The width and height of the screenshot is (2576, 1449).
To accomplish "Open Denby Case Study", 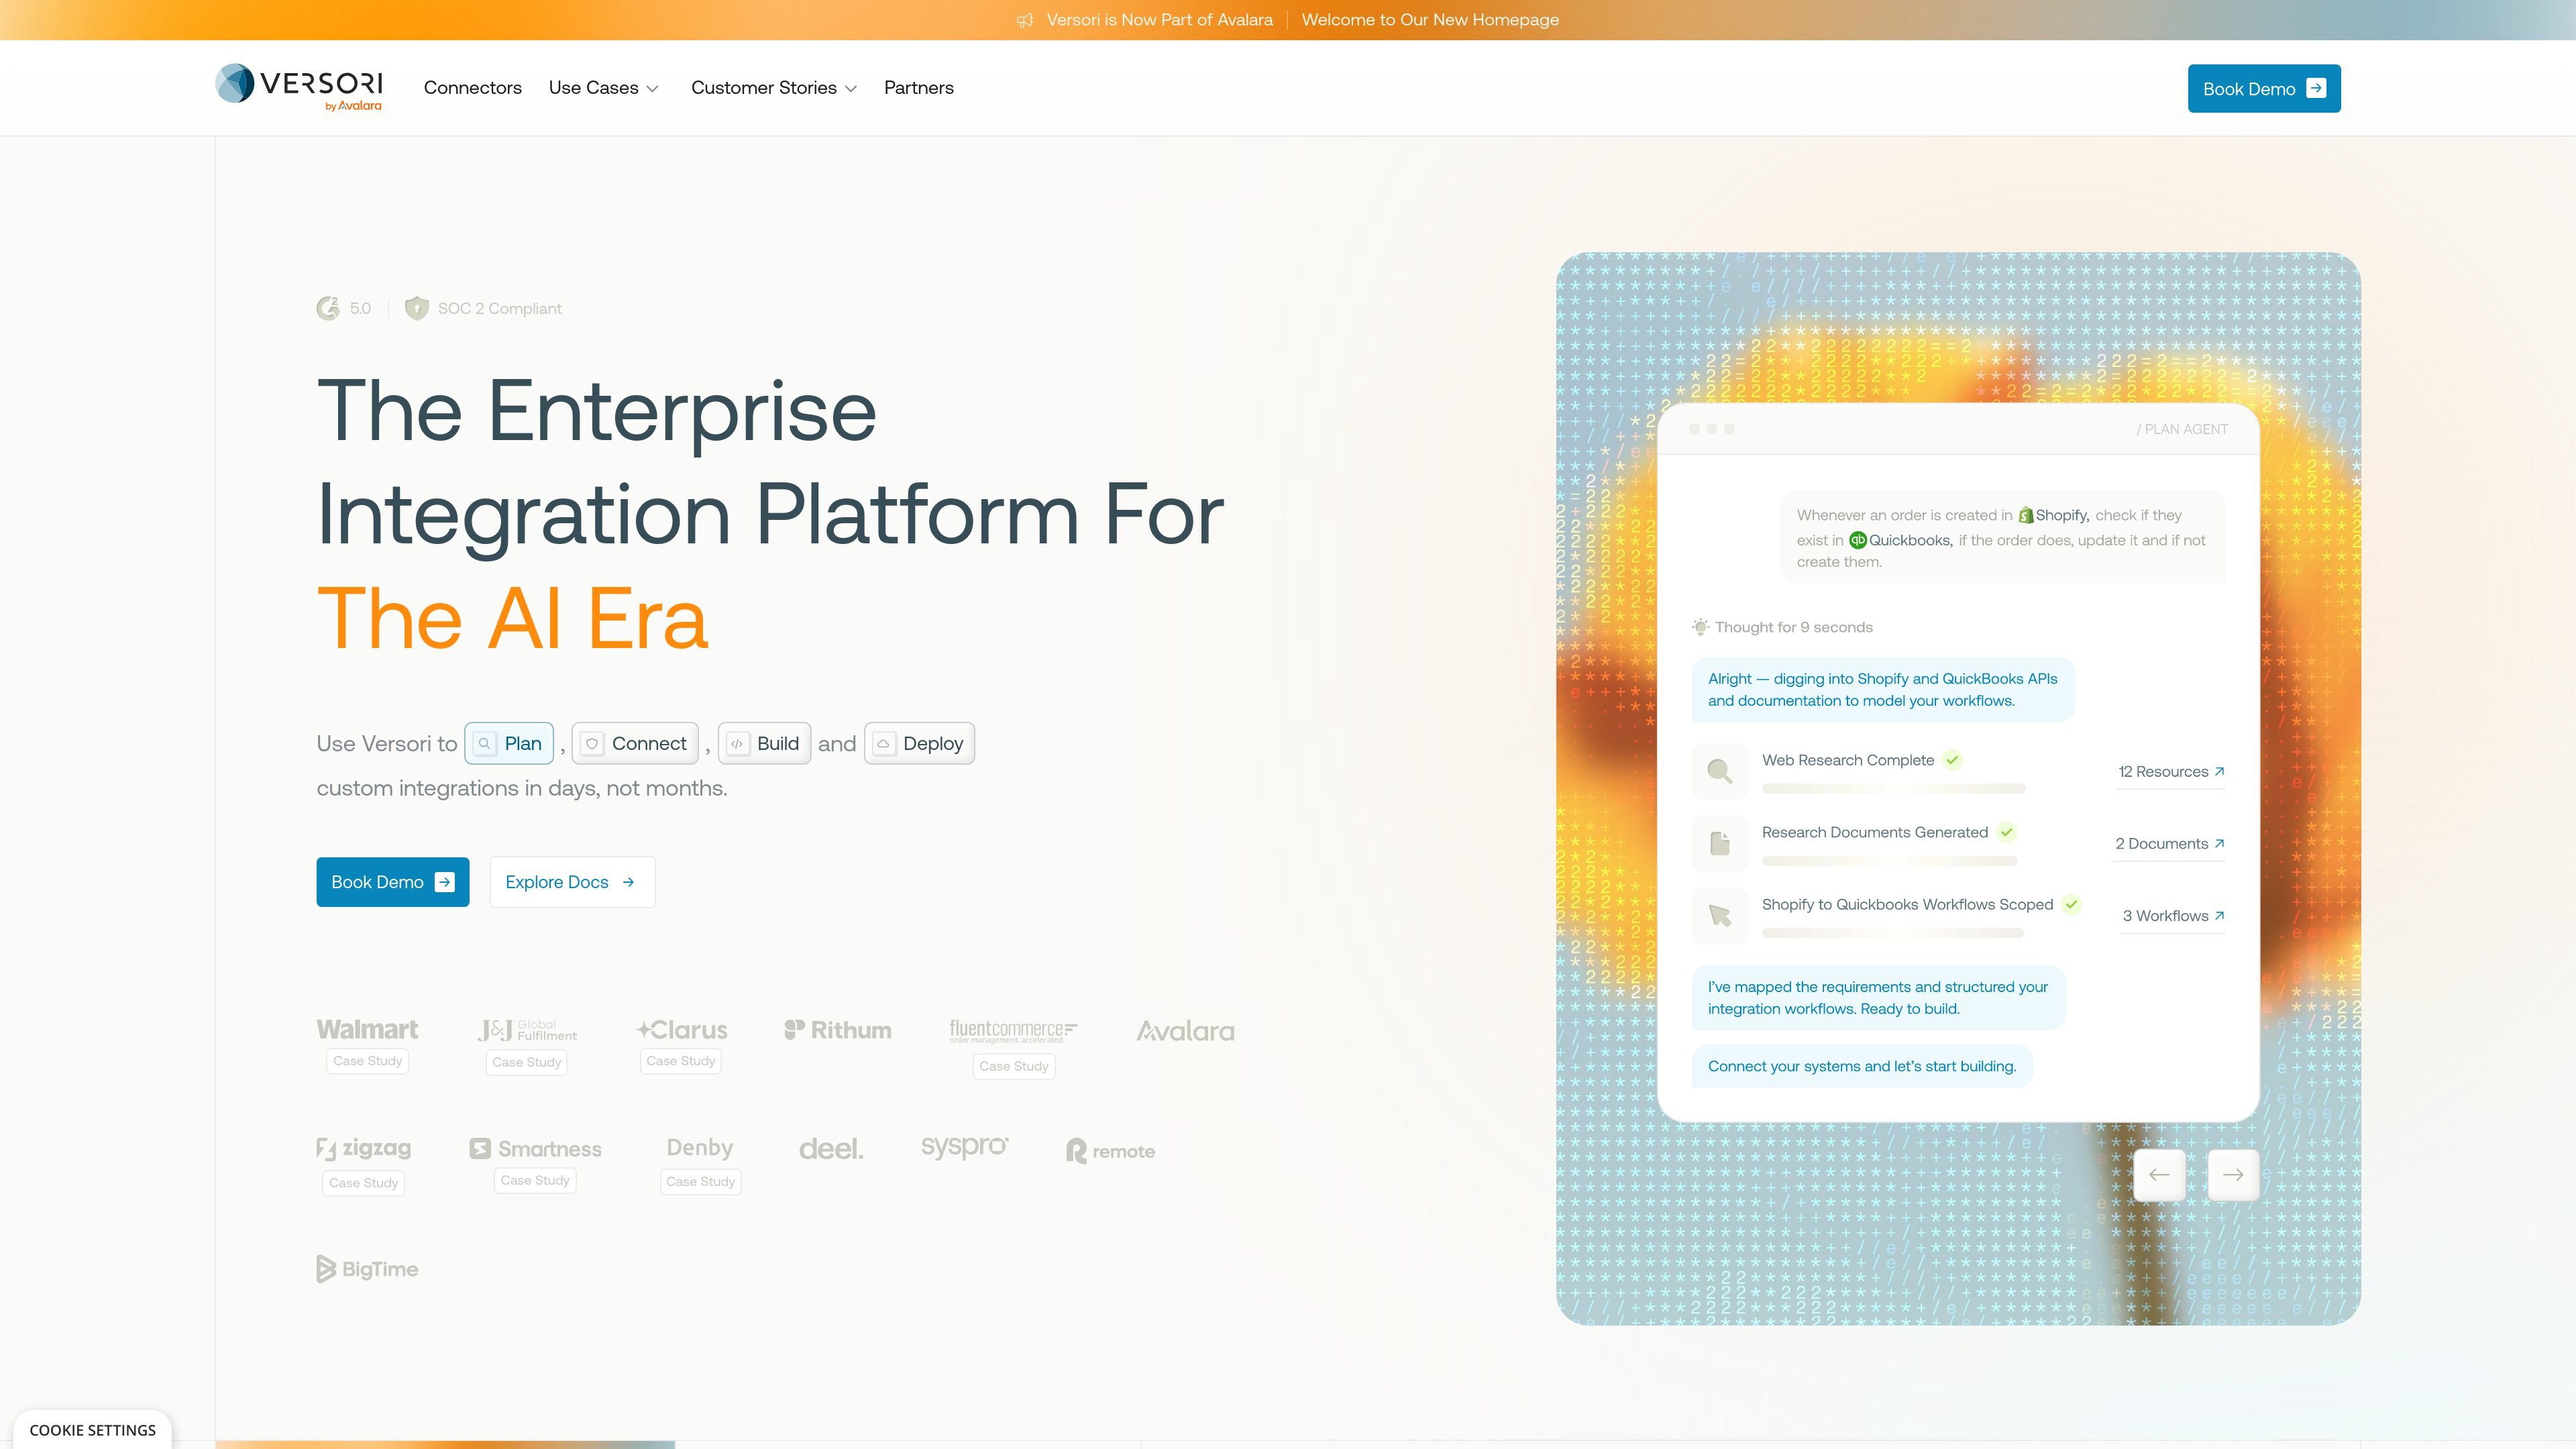I will click(x=701, y=1181).
